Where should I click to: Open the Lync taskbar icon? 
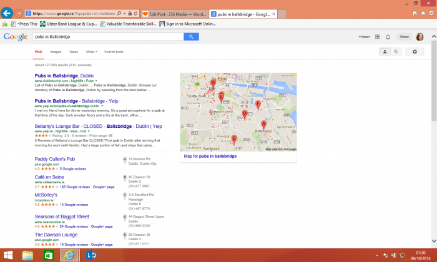(91, 255)
